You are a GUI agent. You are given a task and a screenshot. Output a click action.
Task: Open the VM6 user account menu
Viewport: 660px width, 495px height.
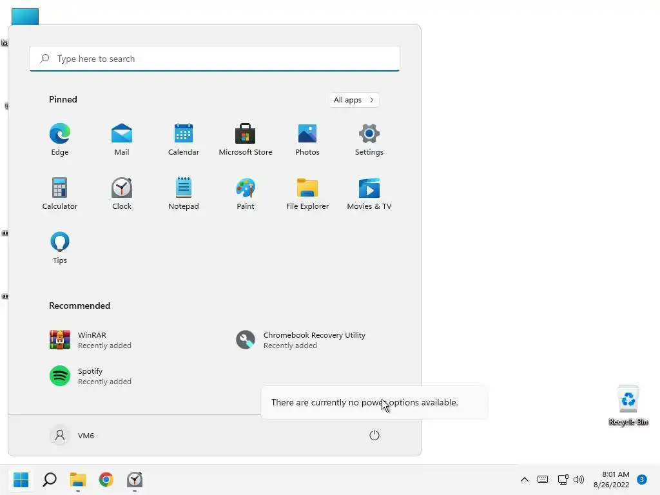pyautogui.click(x=72, y=435)
